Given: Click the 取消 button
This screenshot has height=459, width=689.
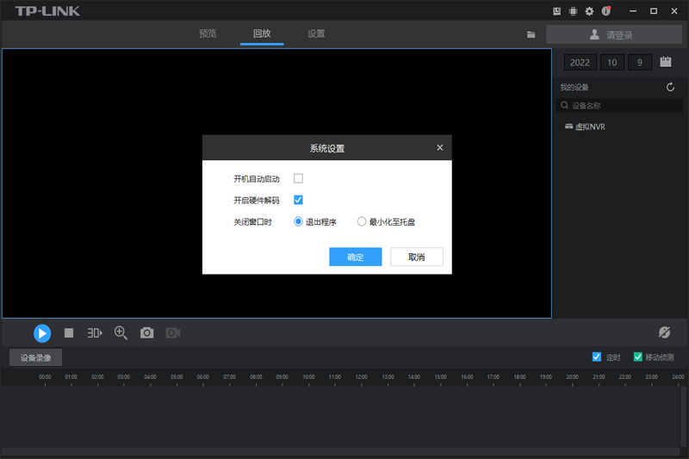Looking at the screenshot, I should (417, 257).
